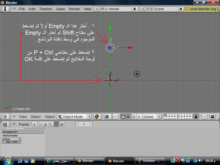
Task: Toggle the 3D transform manipulator hand button
Action: pos(123,117)
